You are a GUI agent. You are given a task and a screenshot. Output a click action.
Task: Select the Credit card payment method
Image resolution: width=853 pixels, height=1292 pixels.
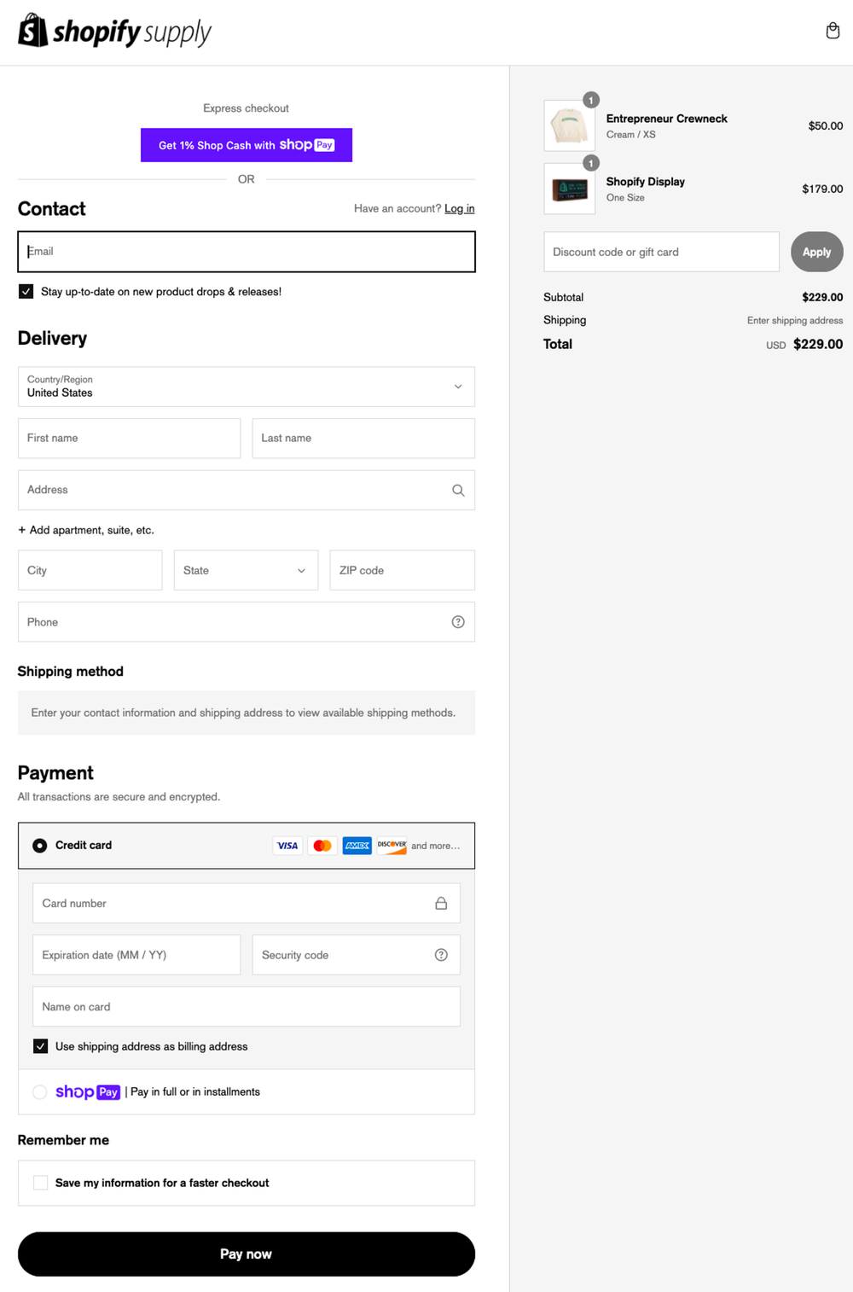point(39,845)
